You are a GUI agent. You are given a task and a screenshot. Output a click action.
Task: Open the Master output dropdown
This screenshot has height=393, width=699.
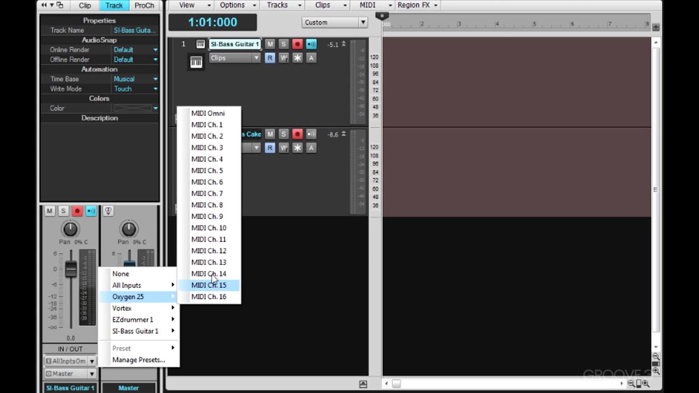pos(70,374)
